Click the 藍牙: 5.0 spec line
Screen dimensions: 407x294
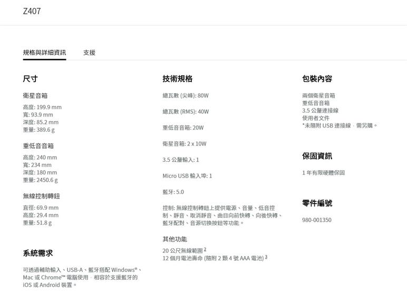[173, 192]
